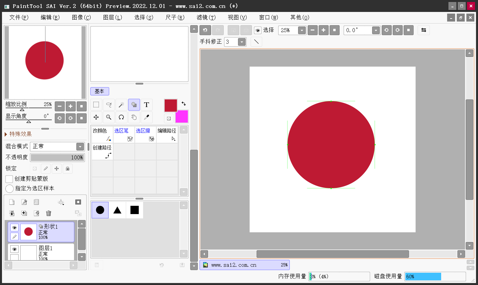Delete the selected layer with trash icon
The image size is (478, 285).
pyautogui.click(x=49, y=213)
